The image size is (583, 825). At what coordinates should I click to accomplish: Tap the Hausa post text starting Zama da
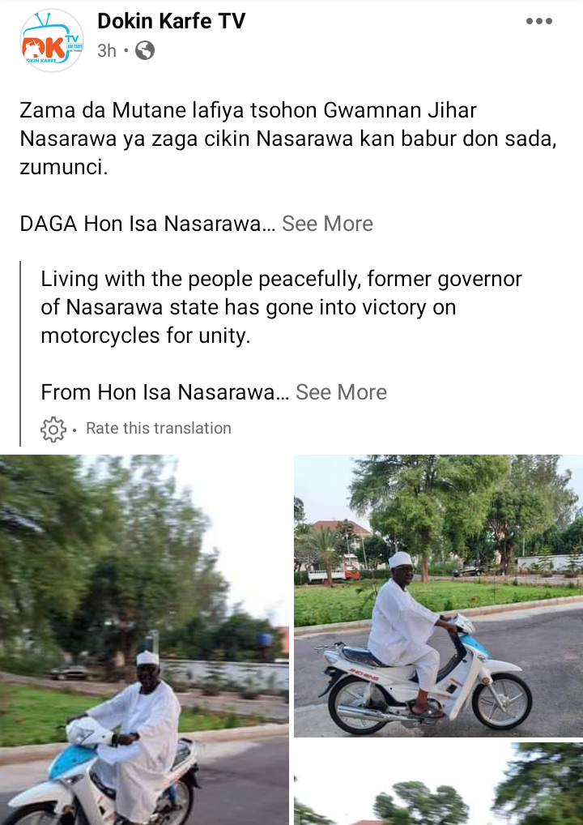[288, 139]
